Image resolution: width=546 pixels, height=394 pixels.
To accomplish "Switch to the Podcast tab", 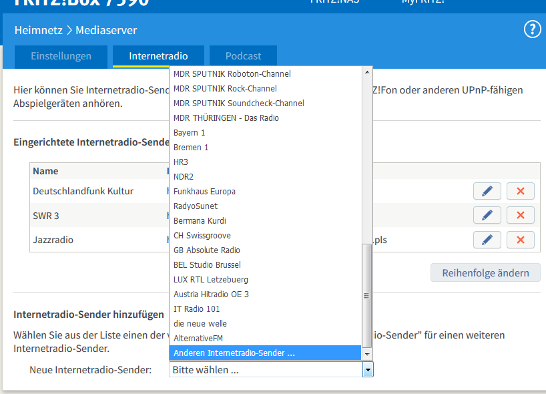I will click(x=243, y=56).
